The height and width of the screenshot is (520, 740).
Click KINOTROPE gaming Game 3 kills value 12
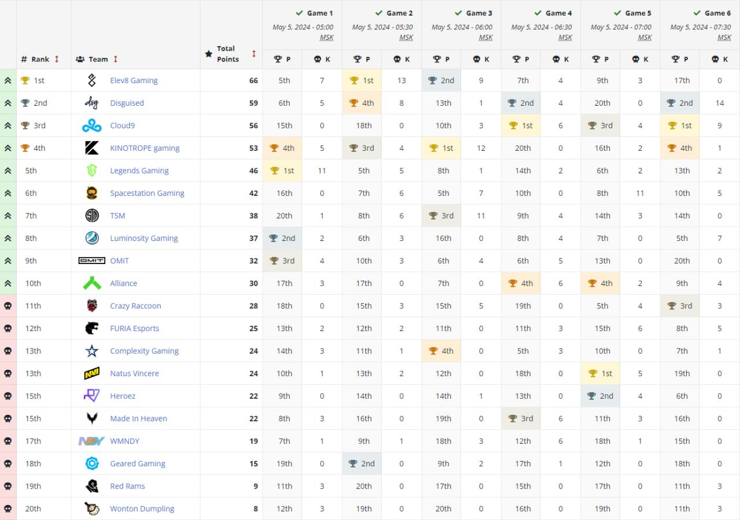481,148
